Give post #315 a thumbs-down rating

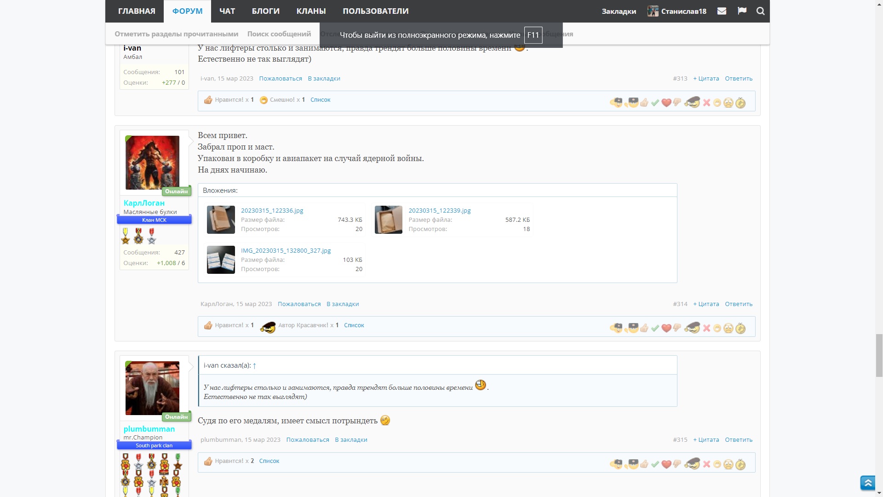[x=677, y=464]
